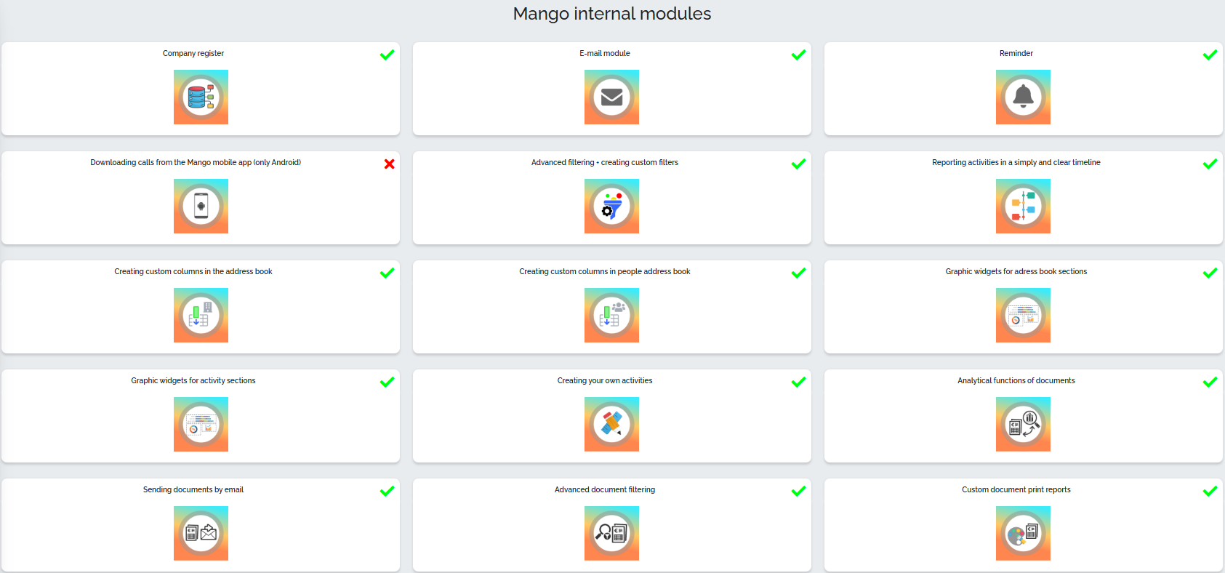1225x573 pixels.
Task: Toggle the Advanced filtering checkmark
Action: click(798, 164)
